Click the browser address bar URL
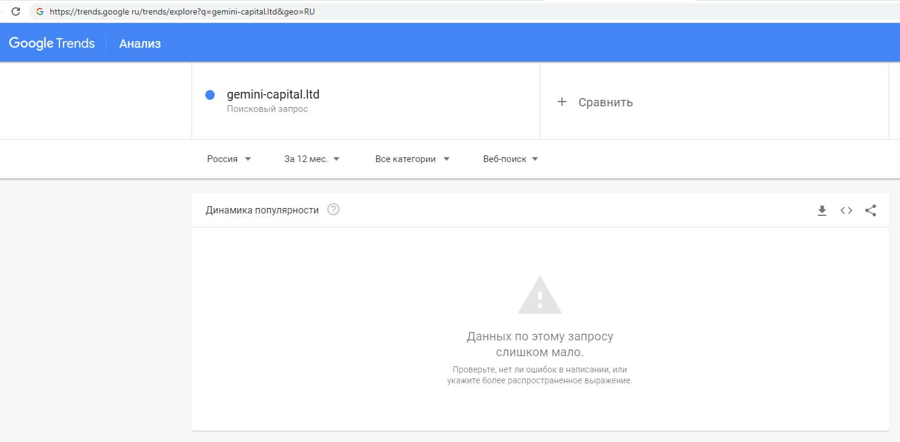 182,11
